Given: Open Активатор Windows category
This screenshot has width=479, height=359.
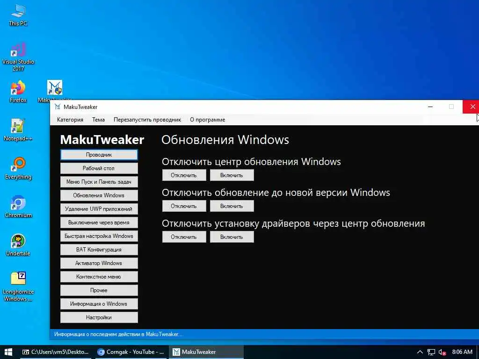Looking at the screenshot, I should [99, 263].
